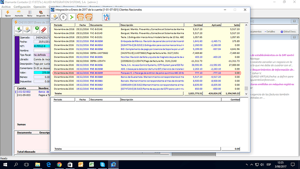Open the Windows Start menu
Screen dimensions: 300x169
5,165
